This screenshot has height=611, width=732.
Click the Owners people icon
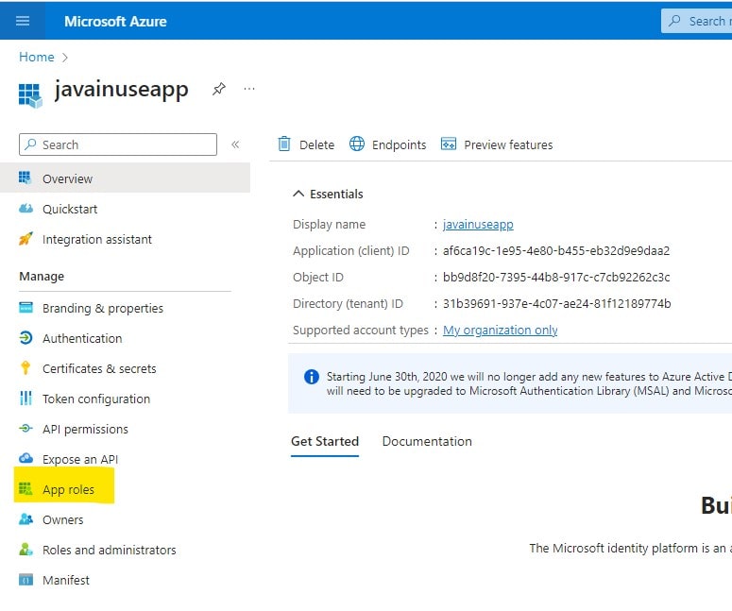tap(26, 519)
